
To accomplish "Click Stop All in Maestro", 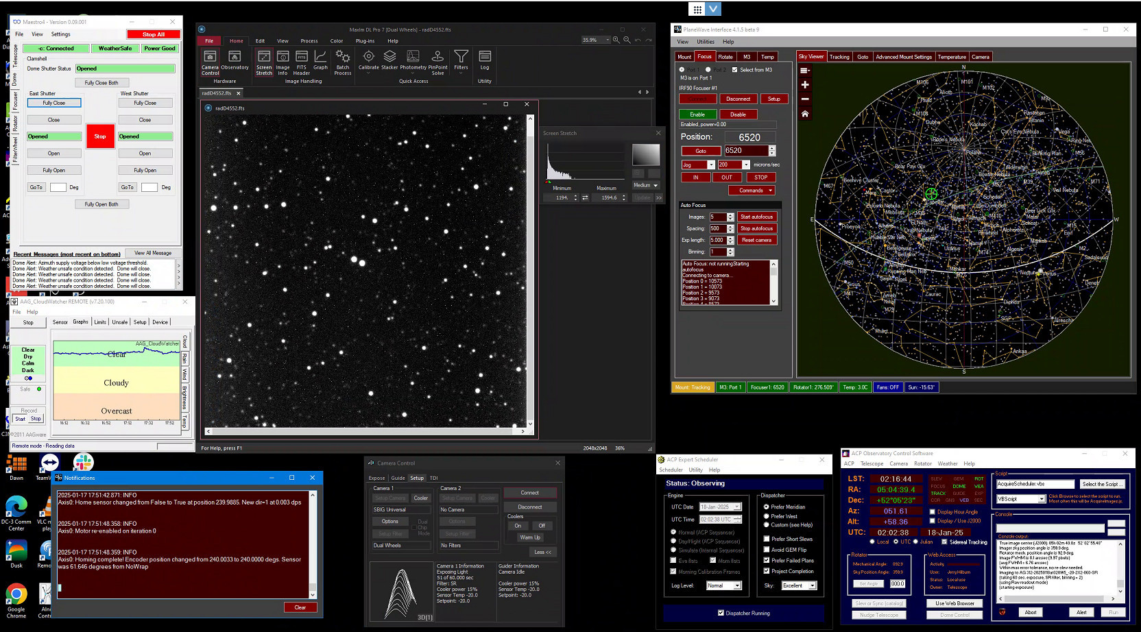I will point(154,34).
